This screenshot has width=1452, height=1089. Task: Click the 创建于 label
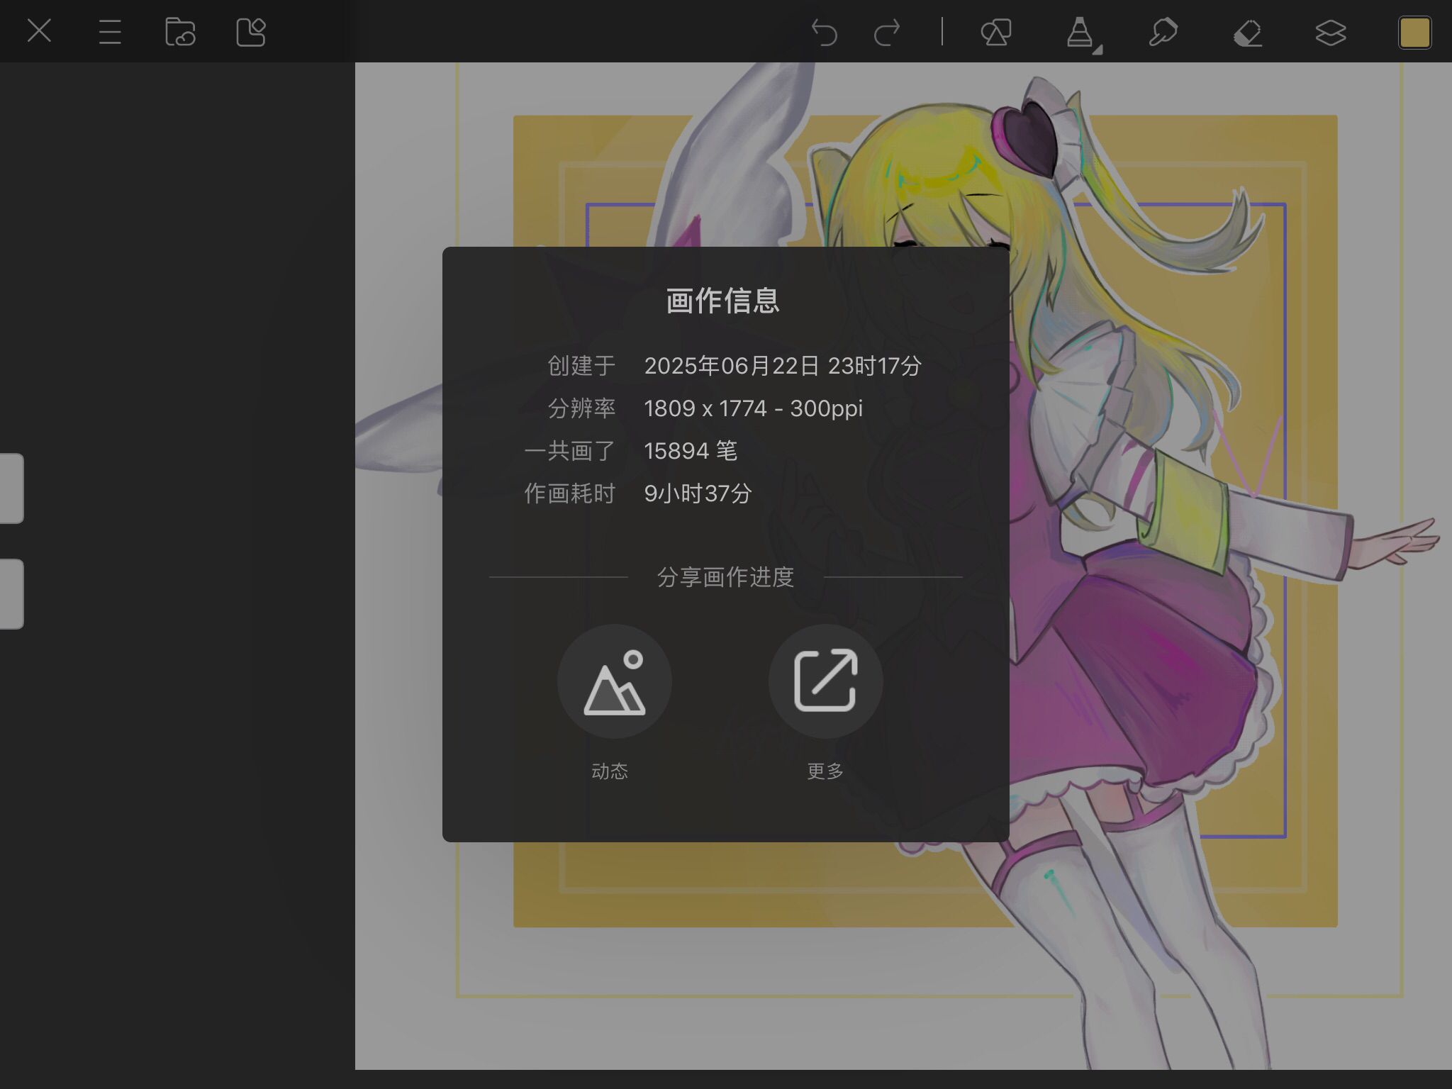point(581,366)
